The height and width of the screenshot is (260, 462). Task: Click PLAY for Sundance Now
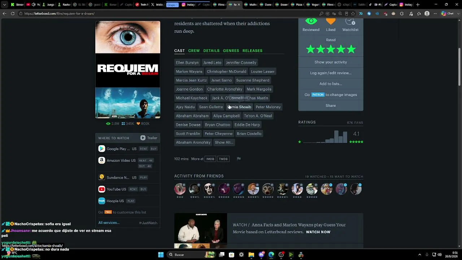[143, 178]
